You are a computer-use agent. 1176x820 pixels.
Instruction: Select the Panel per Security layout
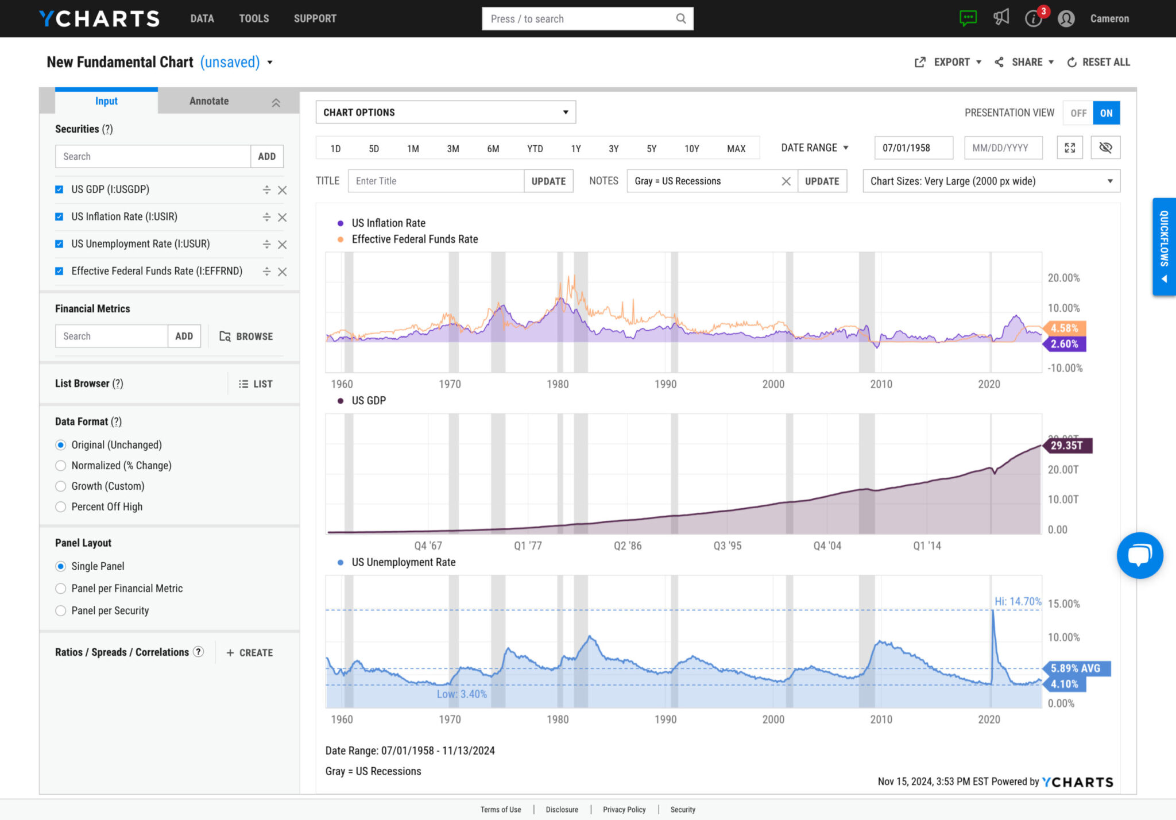coord(60,610)
